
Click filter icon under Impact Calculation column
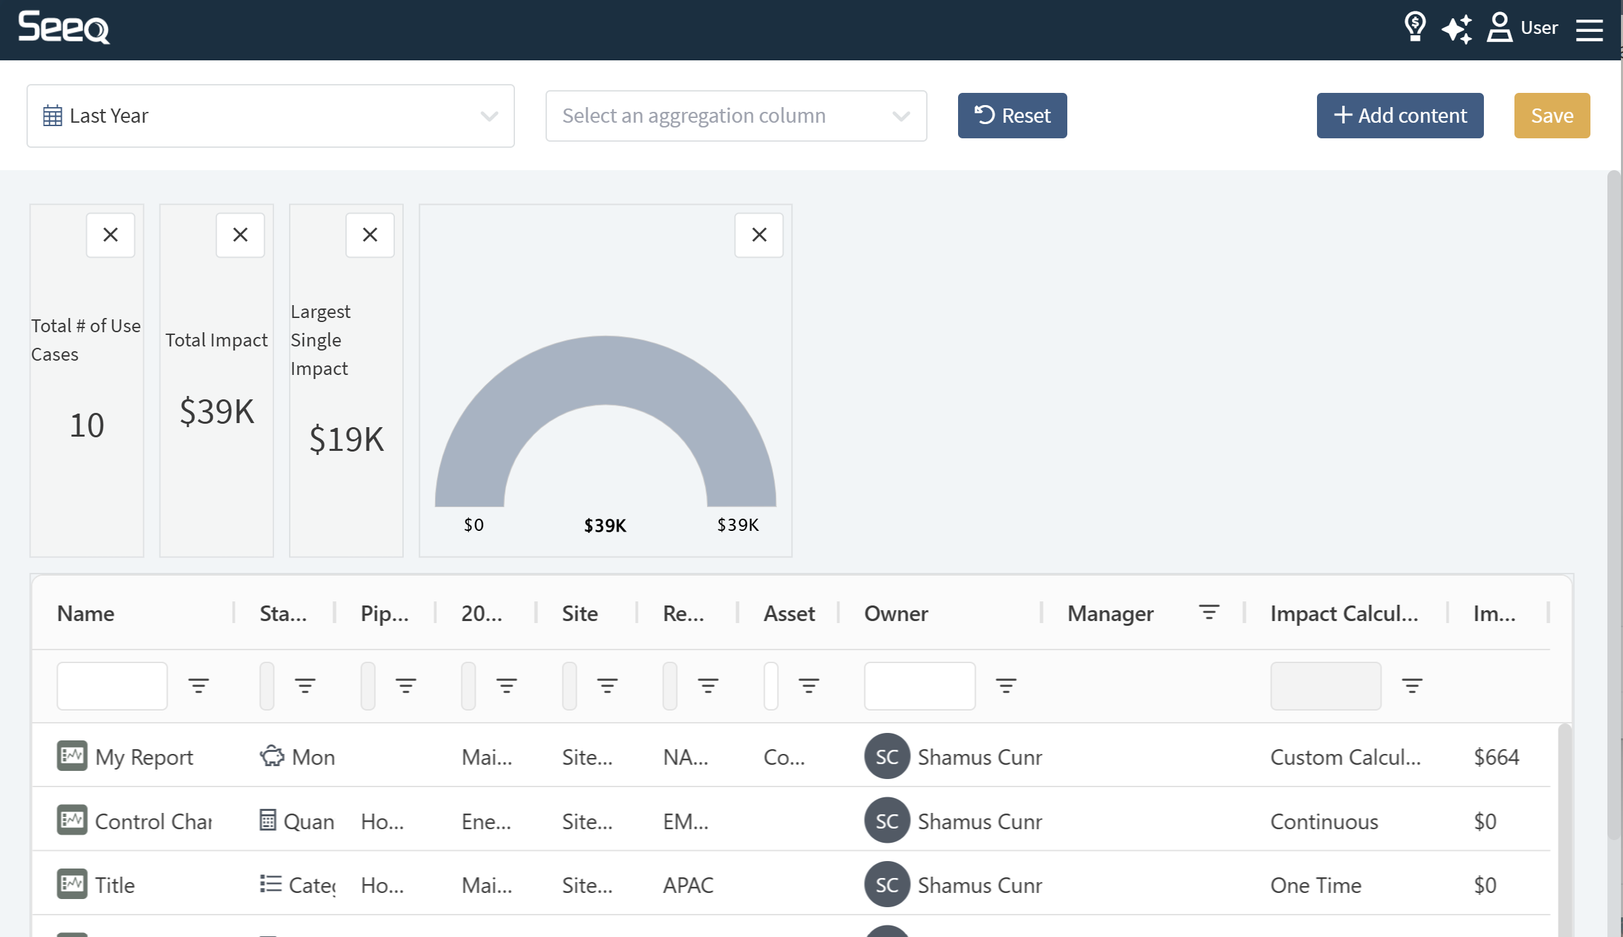tap(1411, 685)
